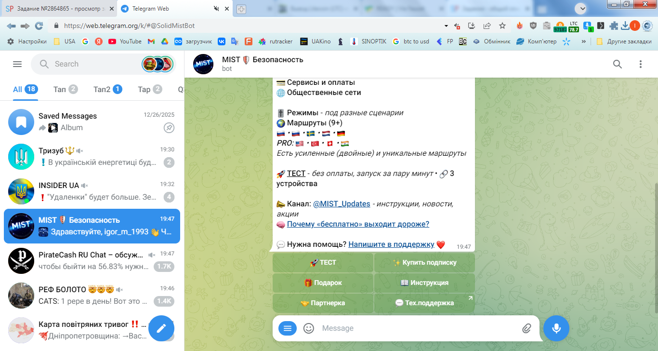The height and width of the screenshot is (351, 658).
Task: Click the Партнерка bot button
Action: [323, 303]
